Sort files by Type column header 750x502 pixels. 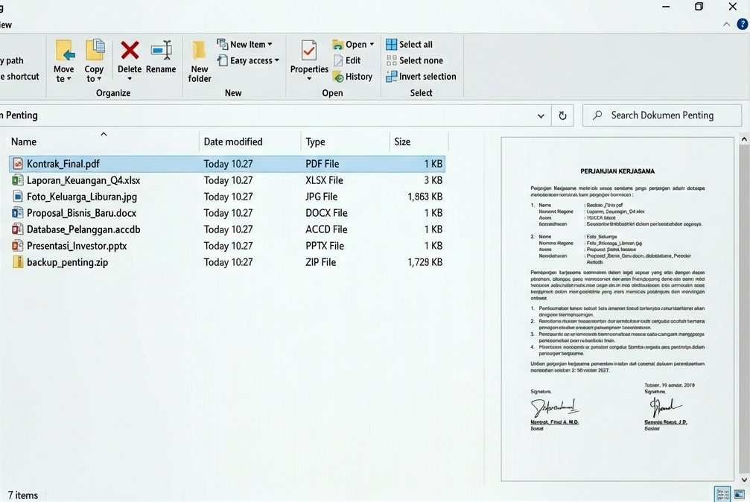[315, 142]
